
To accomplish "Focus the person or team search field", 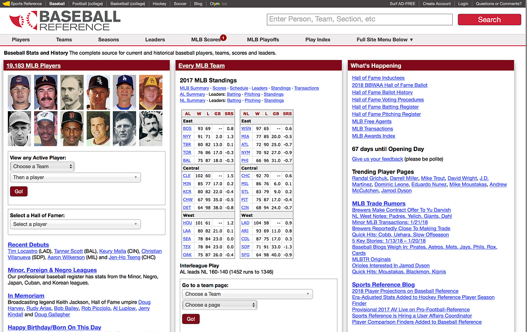I will click(x=359, y=19).
